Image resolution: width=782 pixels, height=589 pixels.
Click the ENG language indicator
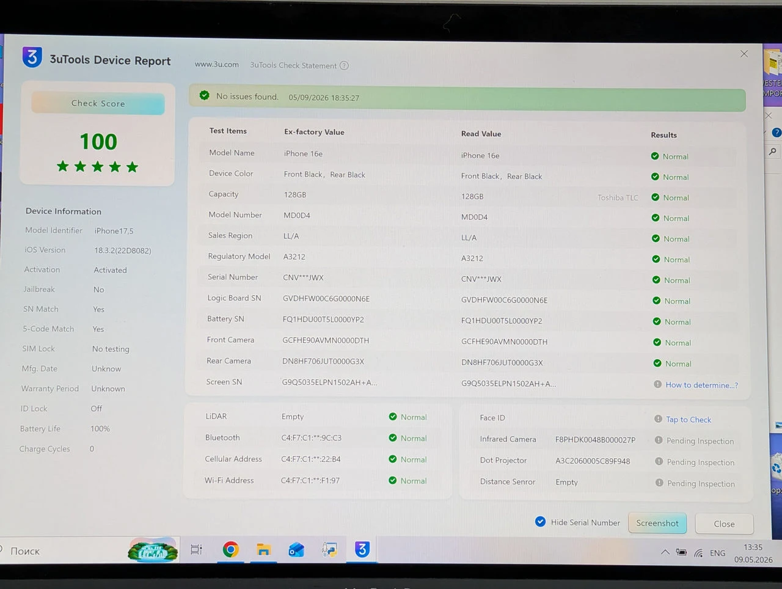(718, 553)
